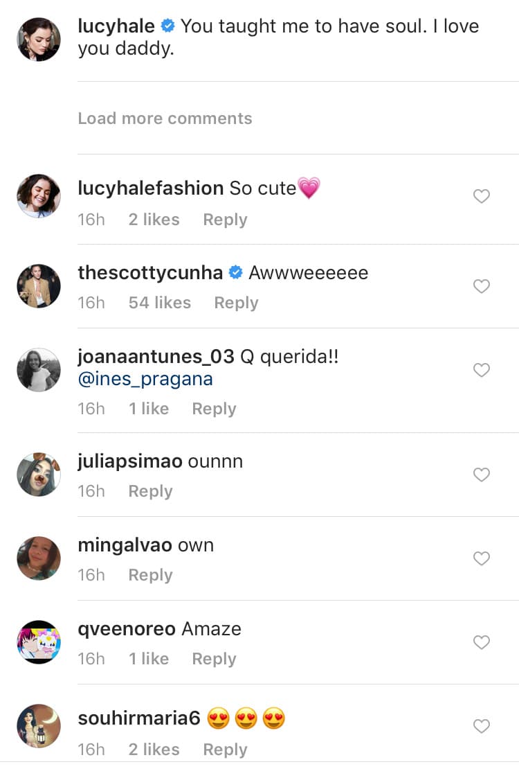Viewport: 519px width, 778px height.
Task: Like joanaantunes_03's comment
Action: click(482, 370)
